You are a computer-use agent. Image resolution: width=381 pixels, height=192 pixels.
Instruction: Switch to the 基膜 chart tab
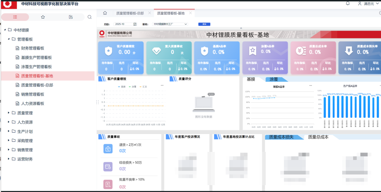251,79
